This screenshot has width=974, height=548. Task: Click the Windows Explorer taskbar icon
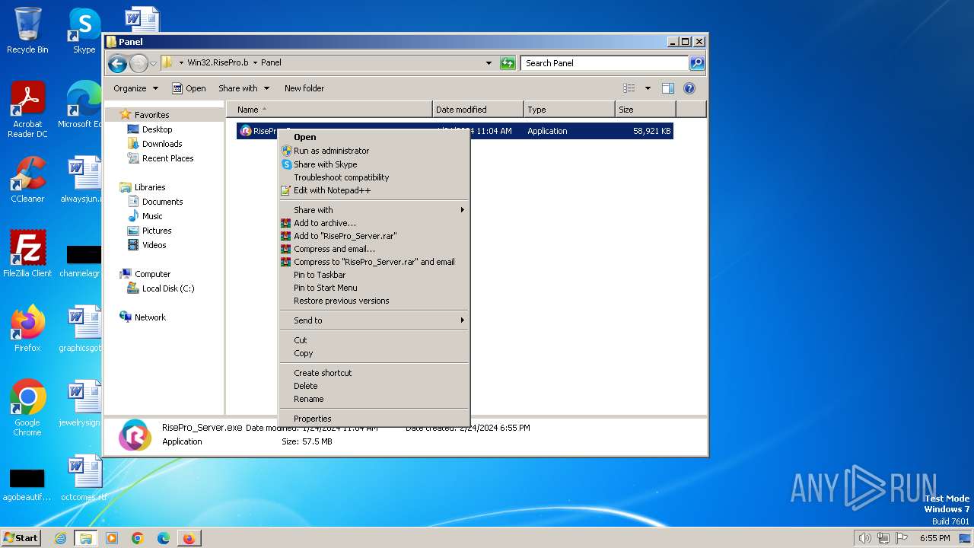85,538
